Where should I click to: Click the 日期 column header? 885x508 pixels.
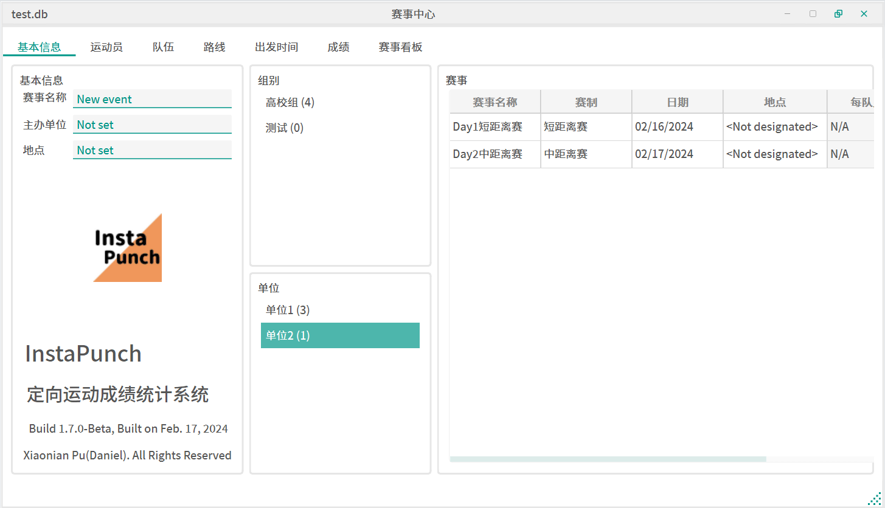pos(677,102)
